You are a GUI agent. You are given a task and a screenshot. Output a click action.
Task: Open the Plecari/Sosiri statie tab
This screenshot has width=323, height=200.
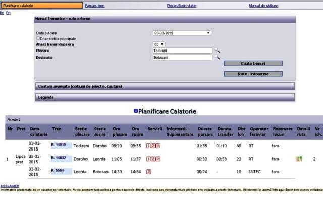click(182, 6)
